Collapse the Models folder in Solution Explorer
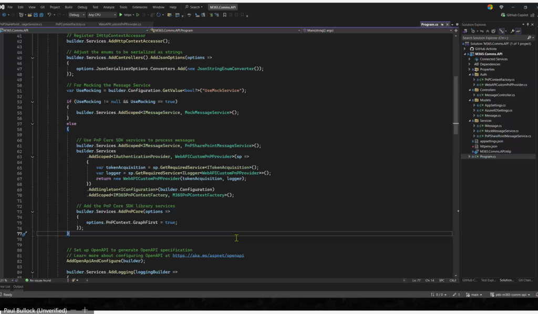 (x=470, y=100)
